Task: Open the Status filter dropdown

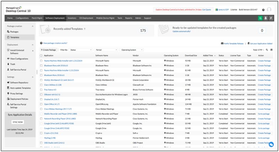Action: pos(80,50)
